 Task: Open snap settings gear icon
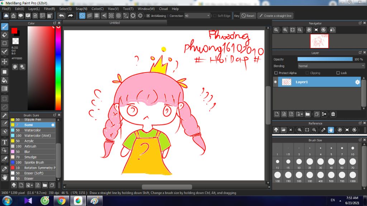(x=140, y=16)
